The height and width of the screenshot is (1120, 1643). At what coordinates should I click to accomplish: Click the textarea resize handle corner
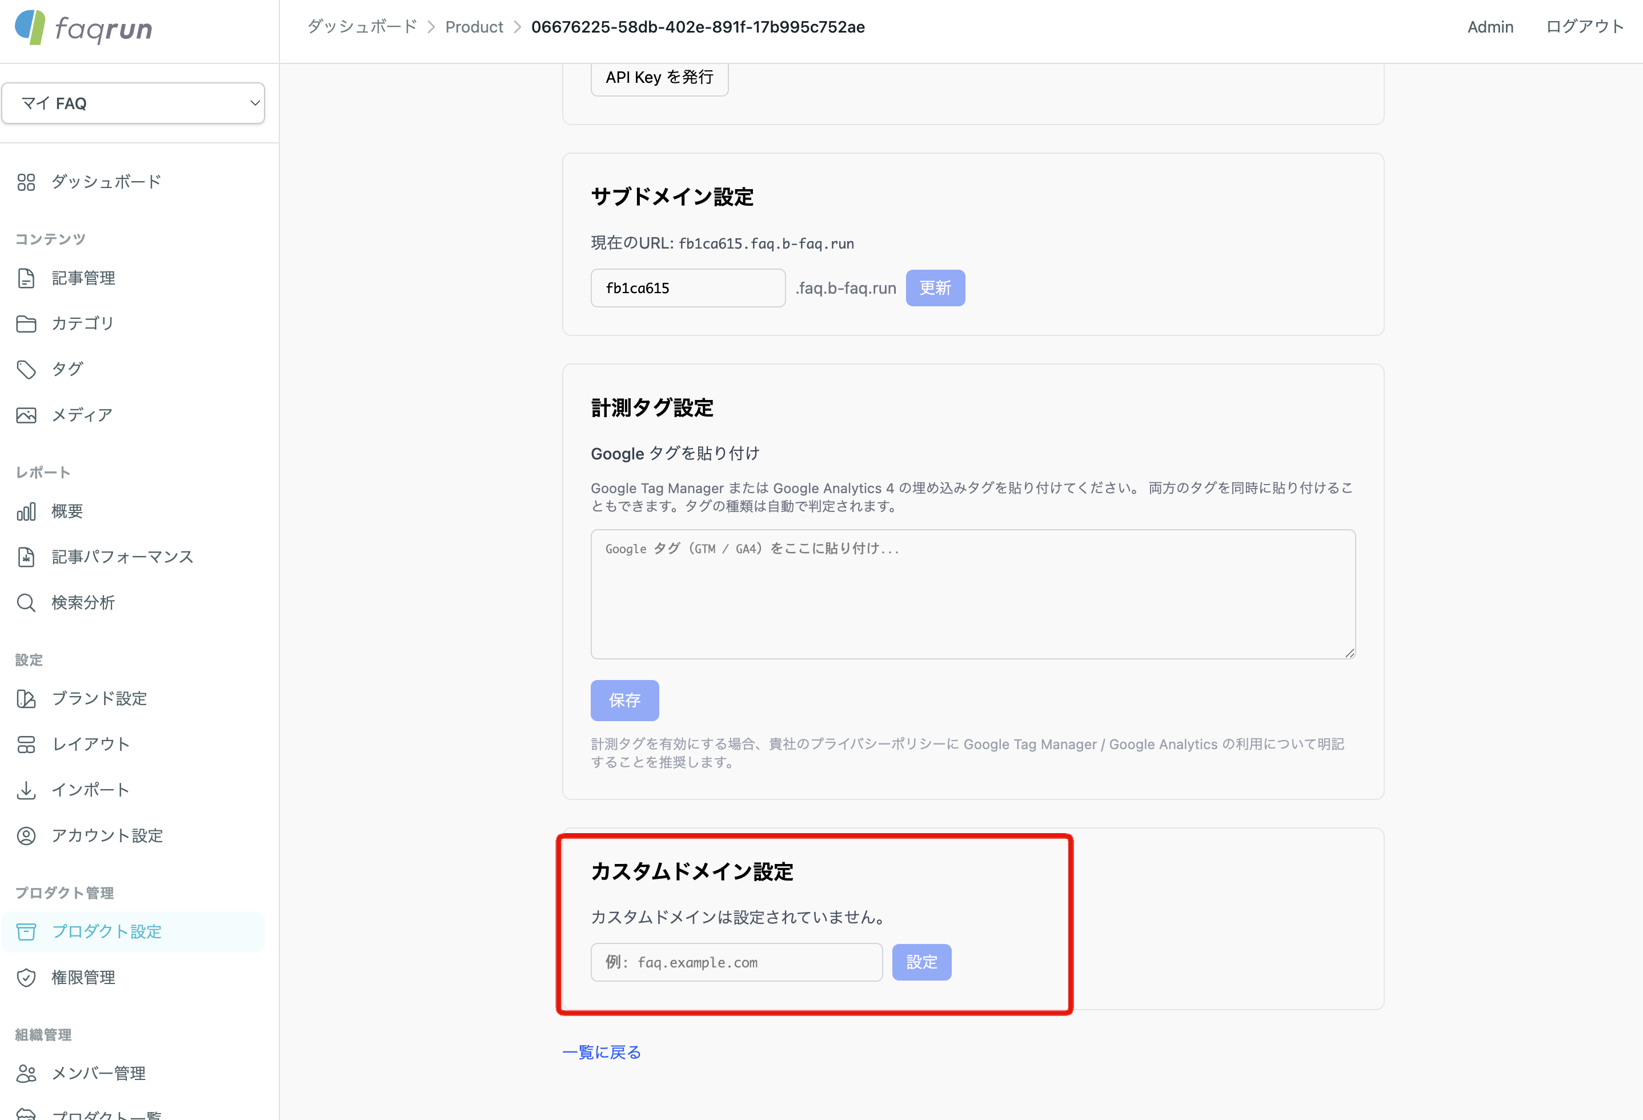(1349, 653)
